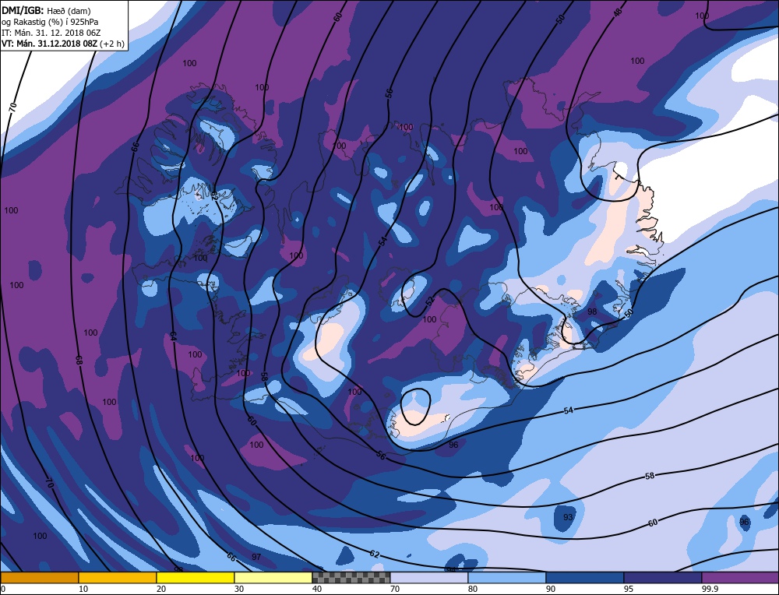Click the dark indigo 95–99.9 legend swatch

pos(663,577)
